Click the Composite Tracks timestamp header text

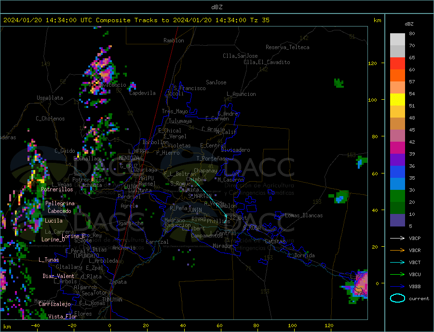[x=136, y=20]
